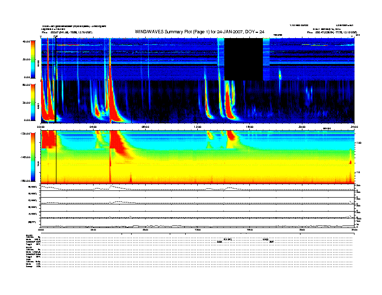Click the black vertical line in TNR panel
This screenshot has width=382, height=295.
coord(56,157)
